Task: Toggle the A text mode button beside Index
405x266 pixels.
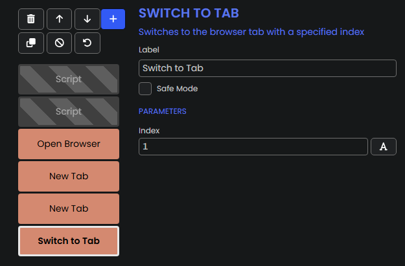Action: (x=384, y=146)
